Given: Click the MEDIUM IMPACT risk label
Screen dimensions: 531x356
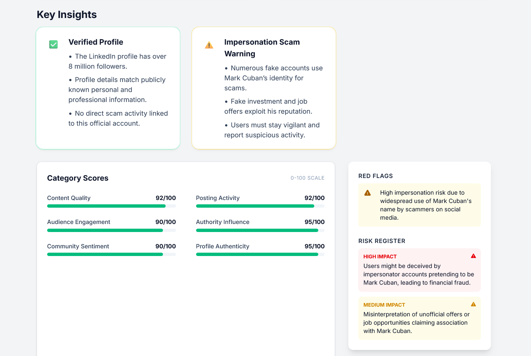Looking at the screenshot, I should [x=384, y=305].
